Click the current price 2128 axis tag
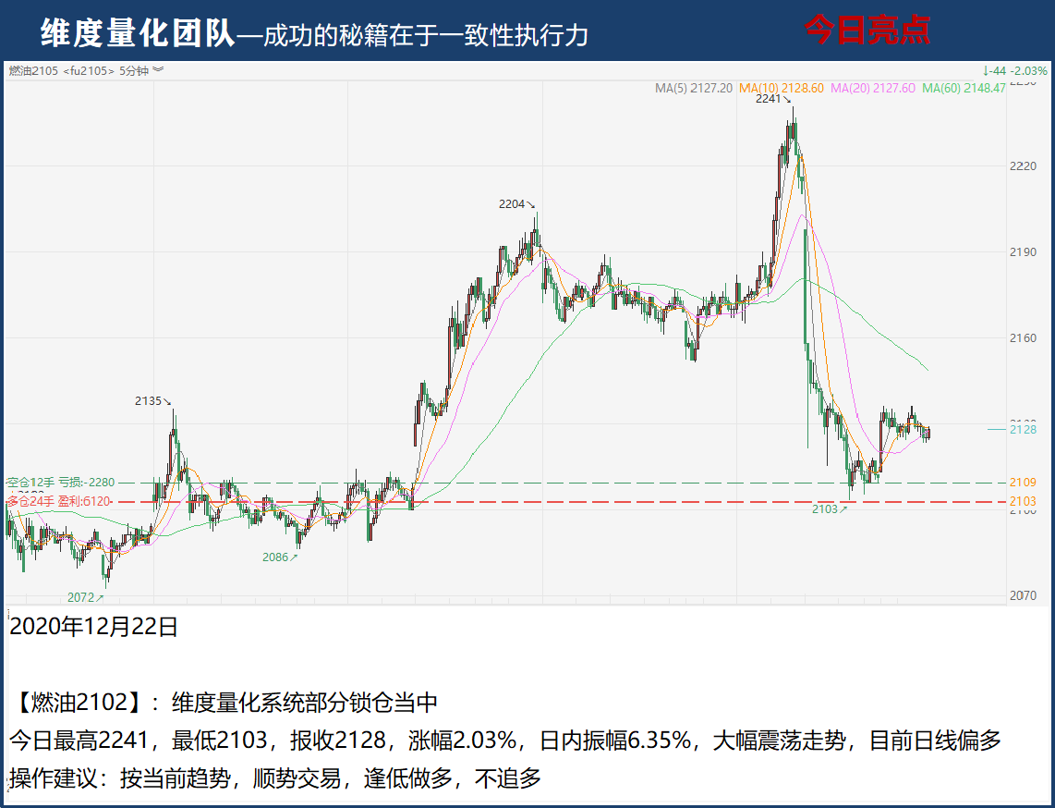The height and width of the screenshot is (808, 1055). [1023, 429]
